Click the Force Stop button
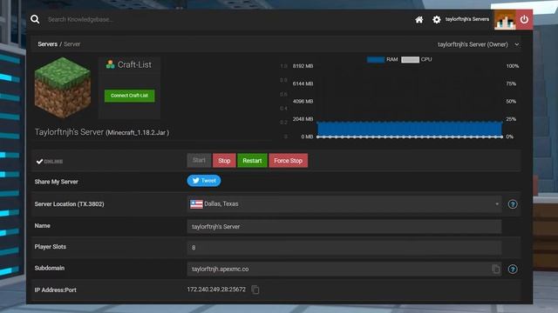 click(289, 160)
